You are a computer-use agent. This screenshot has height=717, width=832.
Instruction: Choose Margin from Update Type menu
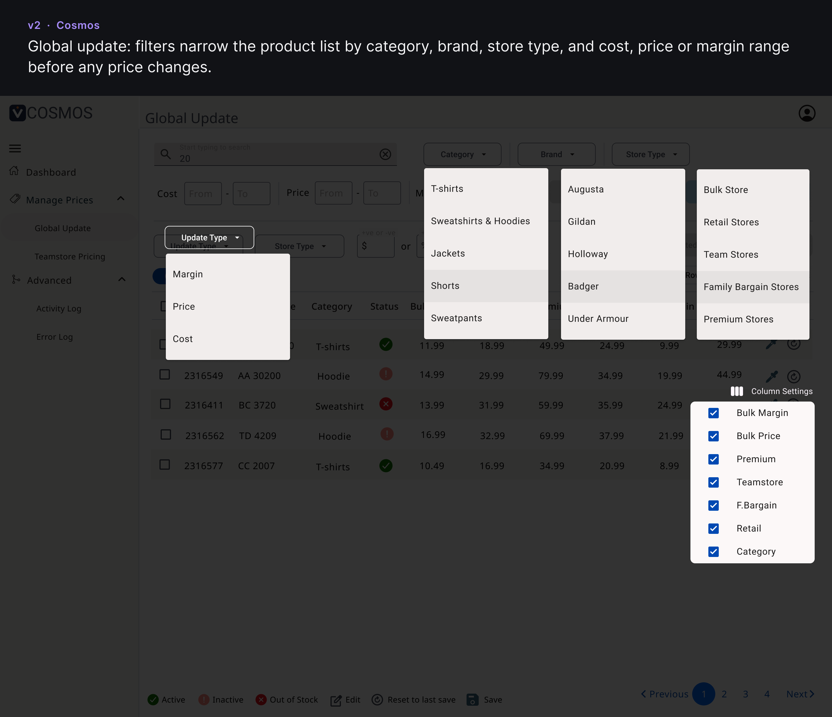(x=228, y=274)
